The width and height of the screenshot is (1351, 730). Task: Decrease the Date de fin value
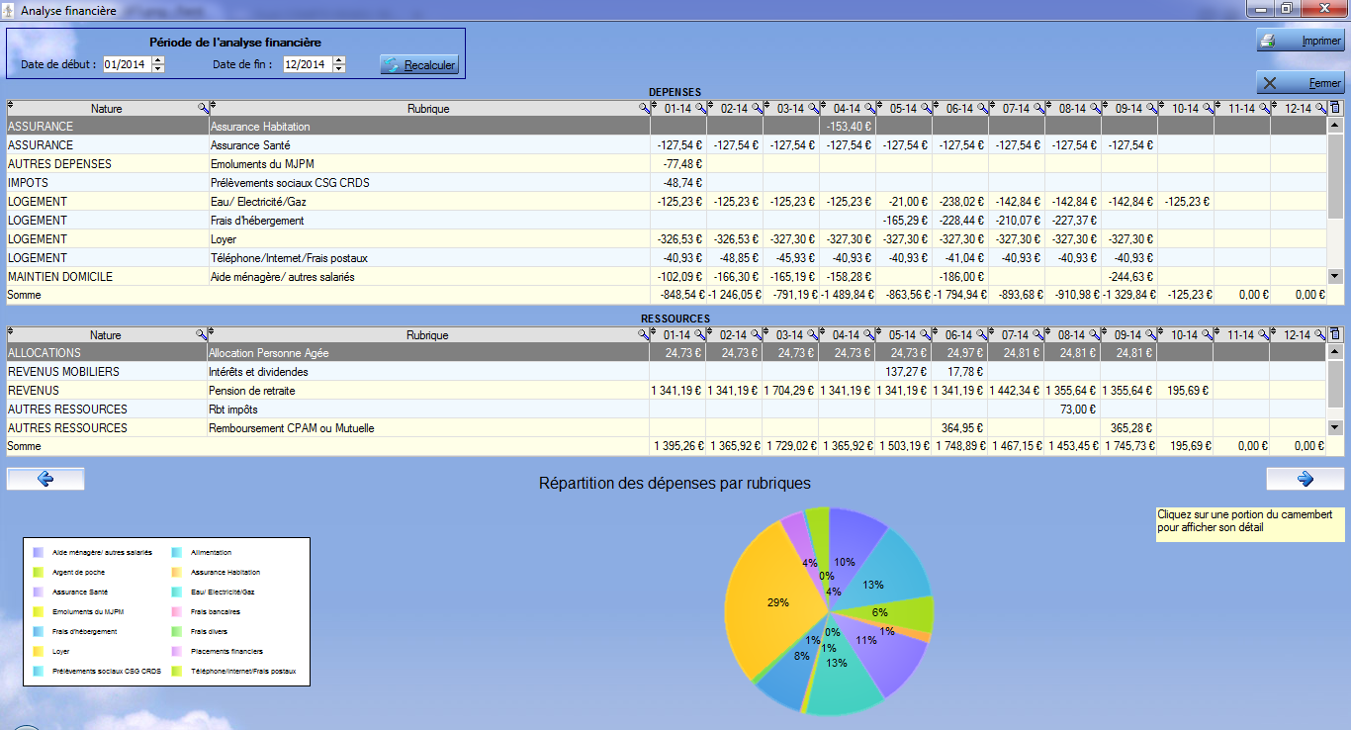pyautogui.click(x=339, y=69)
